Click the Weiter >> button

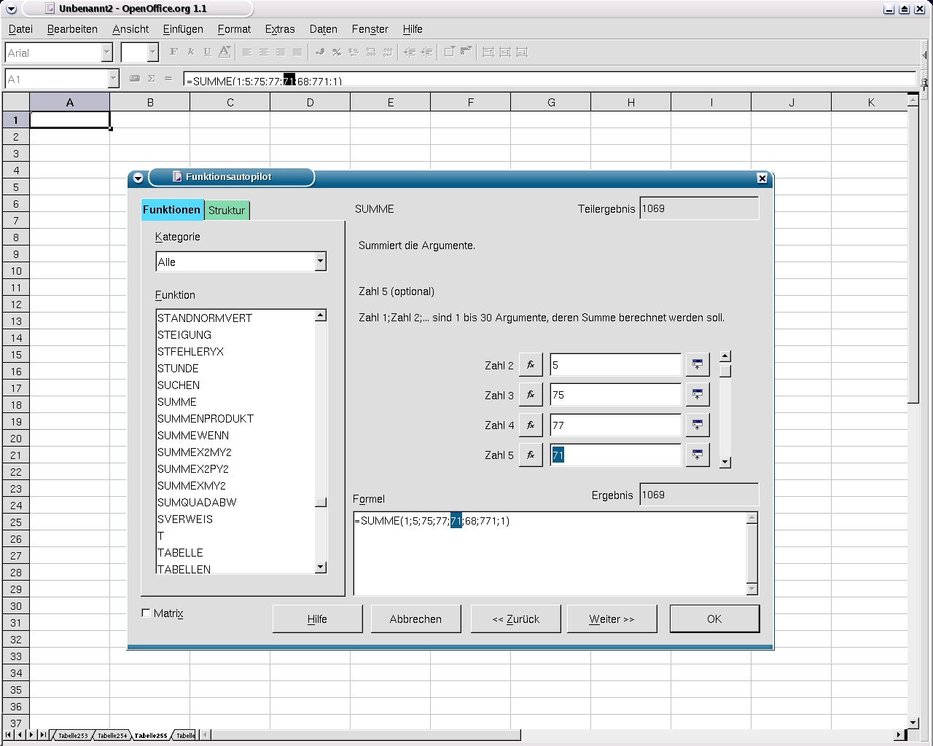pyautogui.click(x=612, y=619)
